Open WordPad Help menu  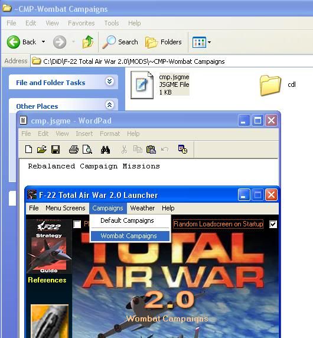tap(133, 134)
